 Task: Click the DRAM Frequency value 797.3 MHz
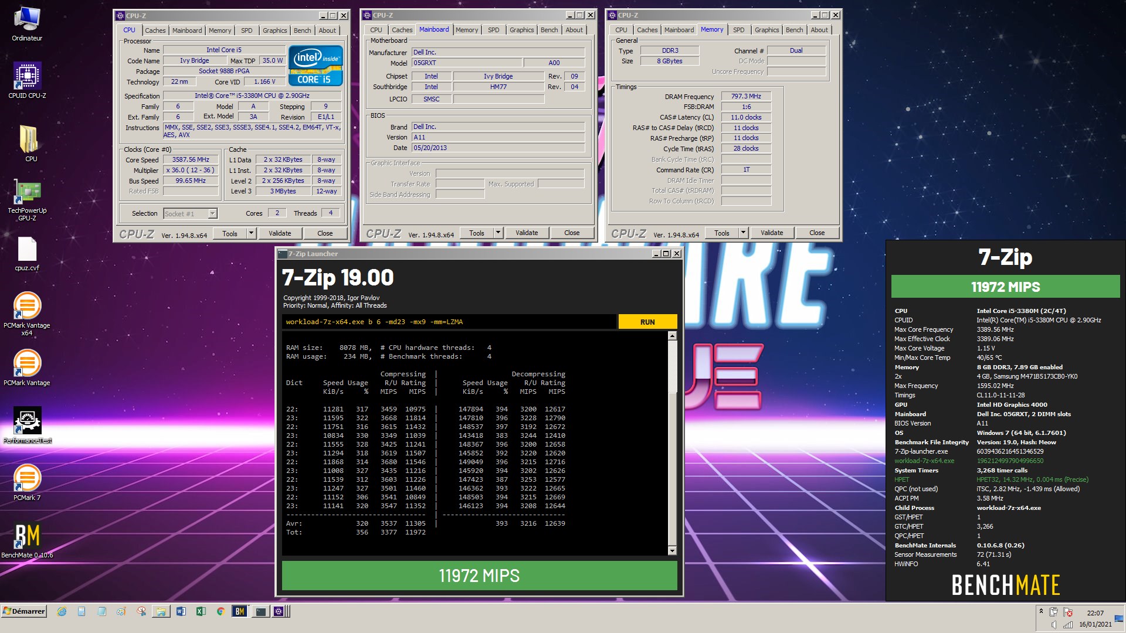click(x=746, y=96)
